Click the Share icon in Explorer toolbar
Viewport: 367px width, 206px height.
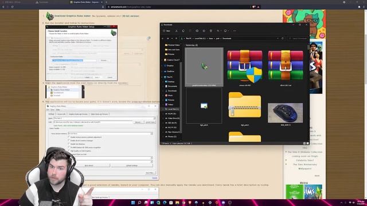pos(204,31)
